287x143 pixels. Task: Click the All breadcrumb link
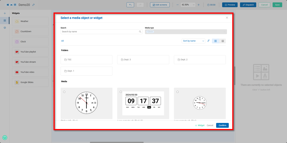[62, 41]
